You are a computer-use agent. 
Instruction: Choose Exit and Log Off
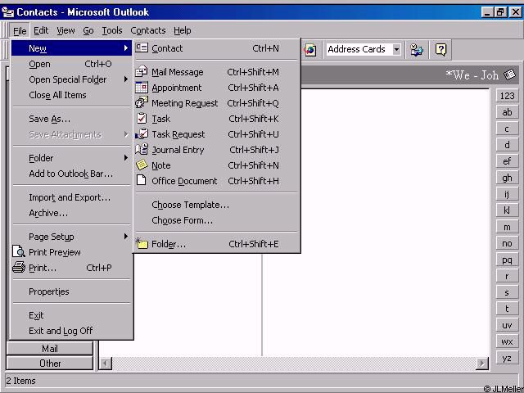pyautogui.click(x=71, y=331)
